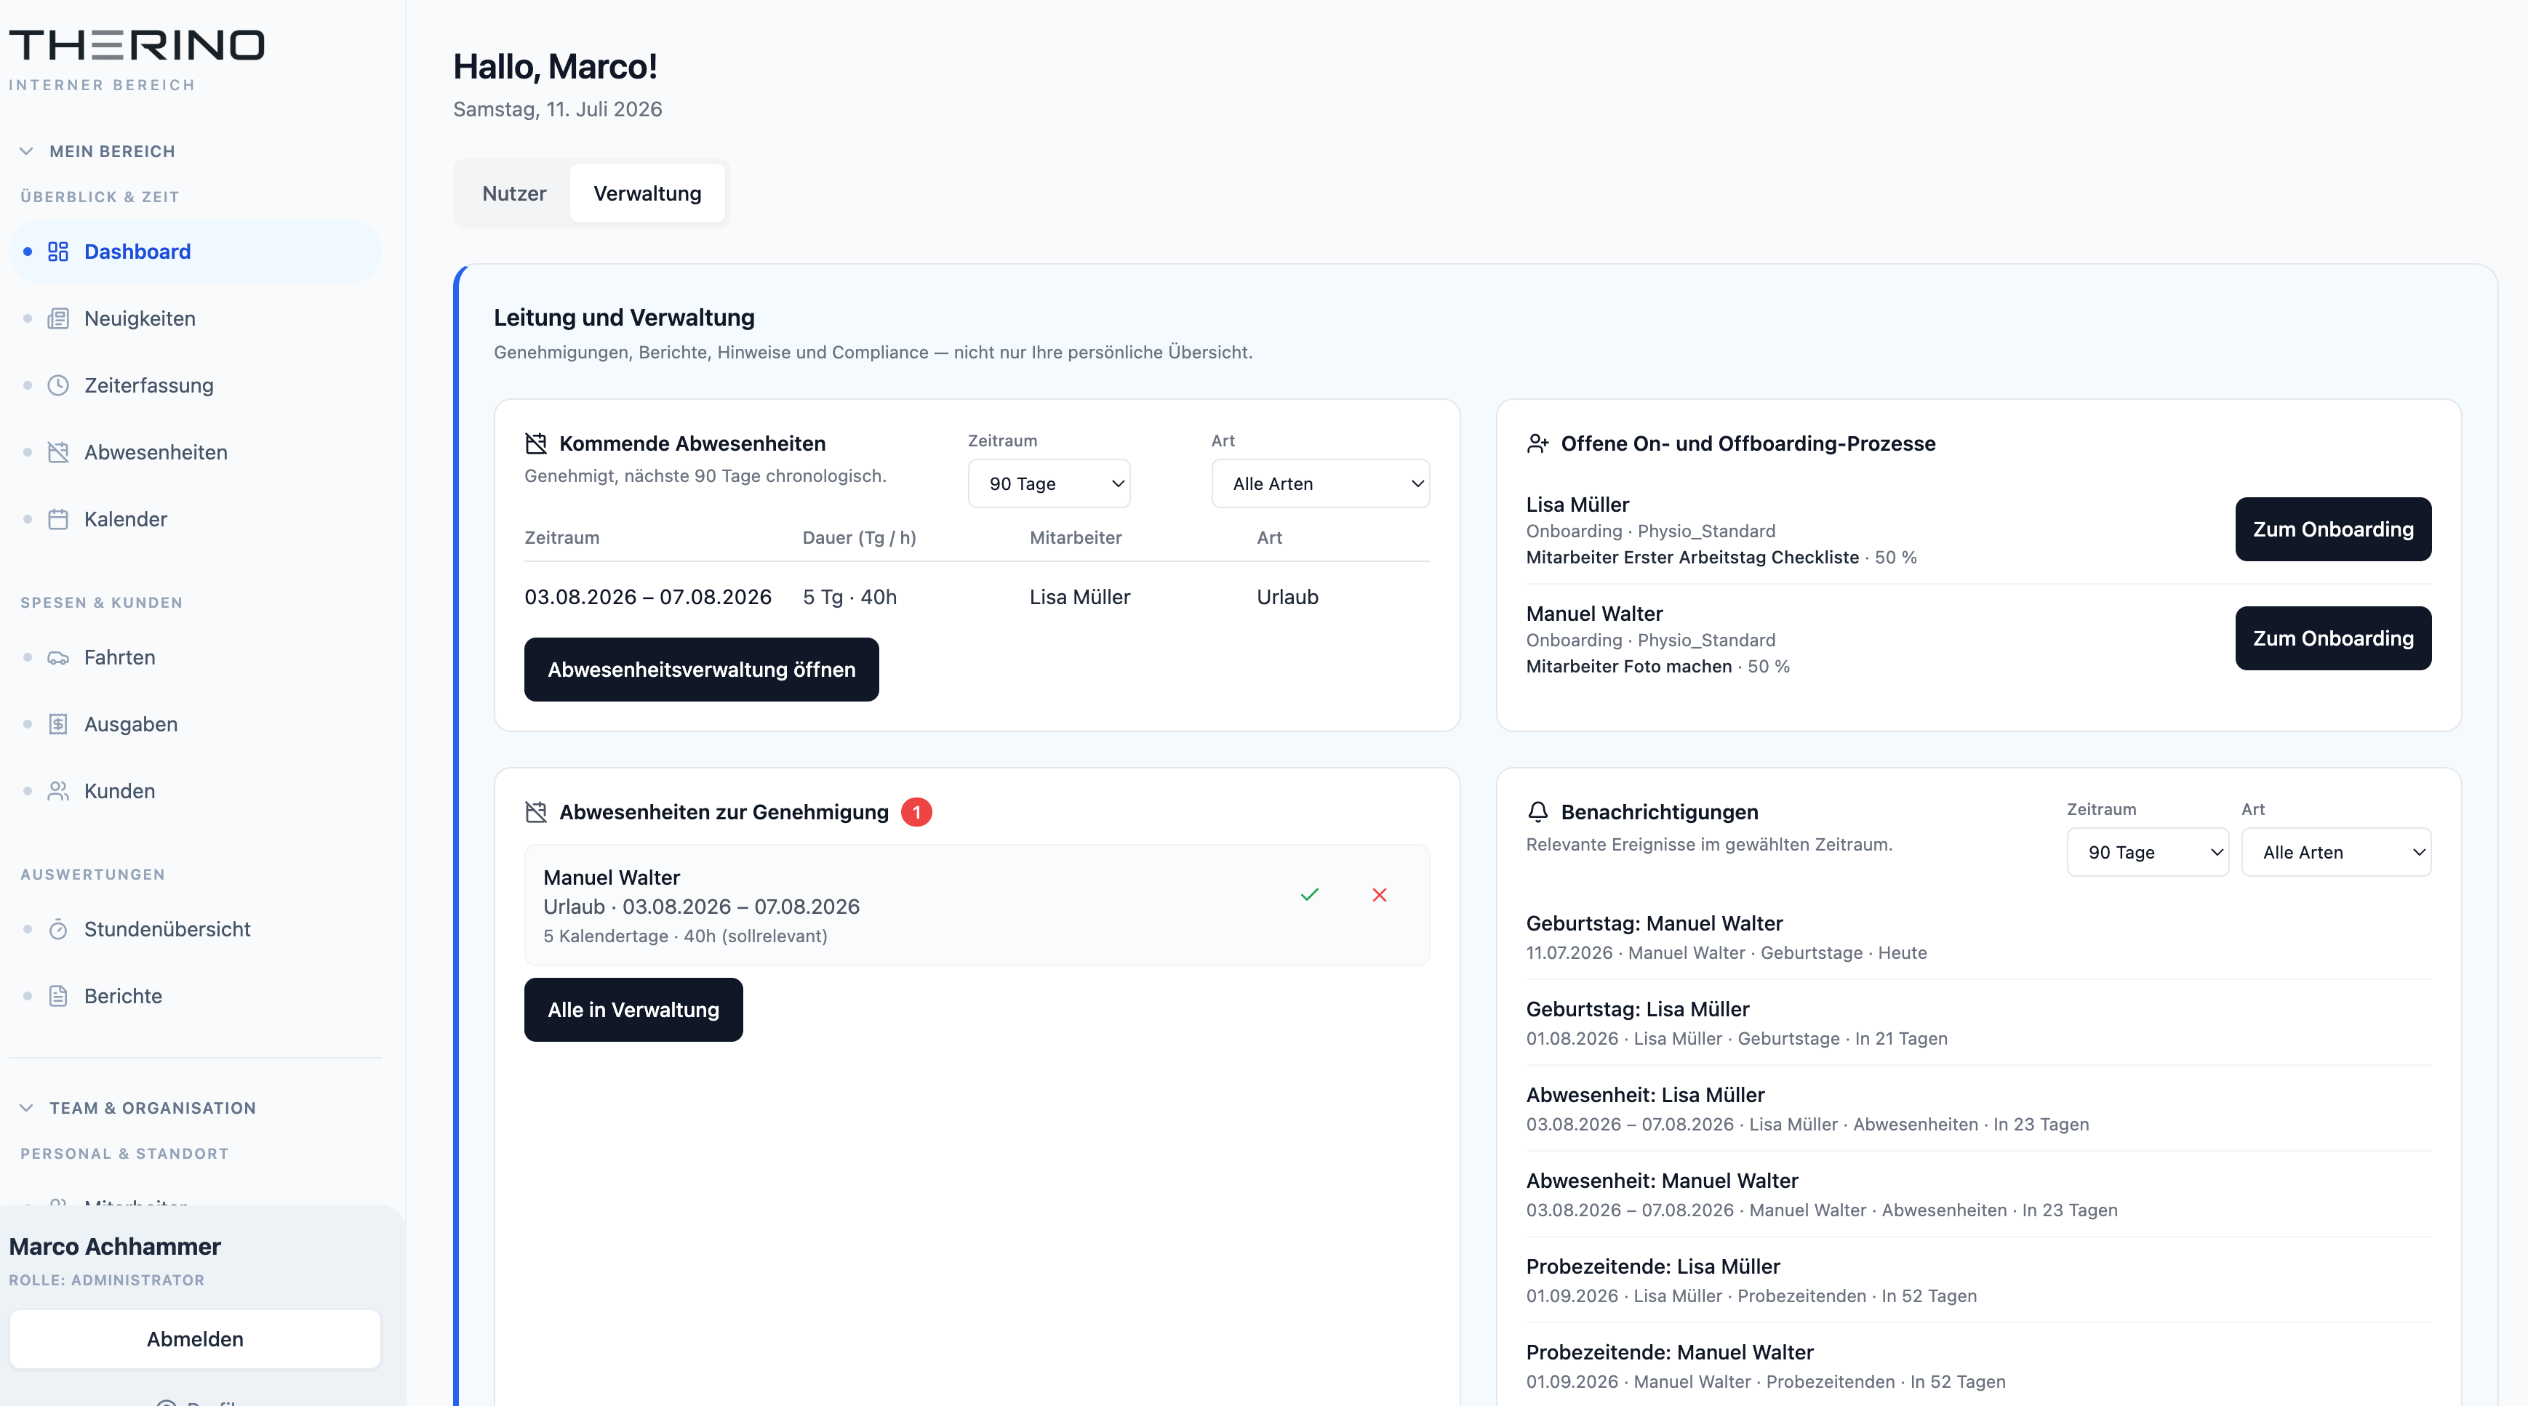Open notification 'Abwesenheit: Lisa Müller'

pyautogui.click(x=1977, y=1108)
